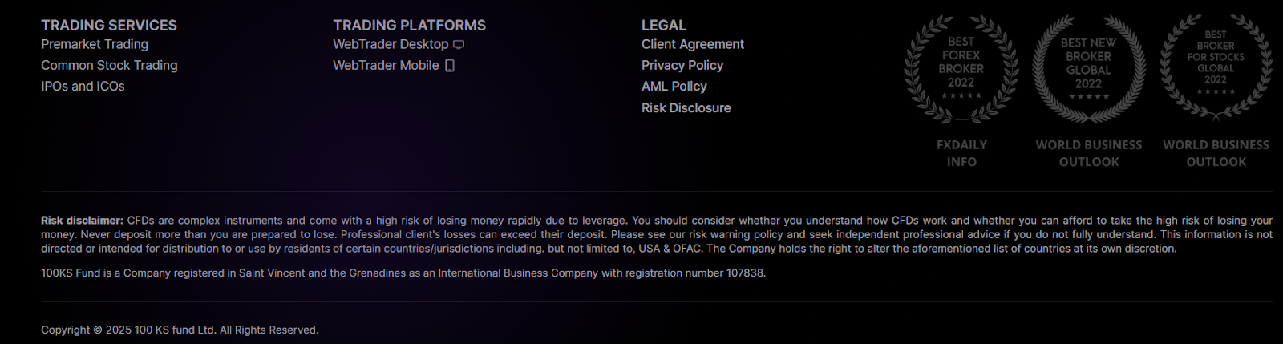Click the World Business Outlook caption under Best New Broker
1283x344 pixels.
coord(1089,153)
